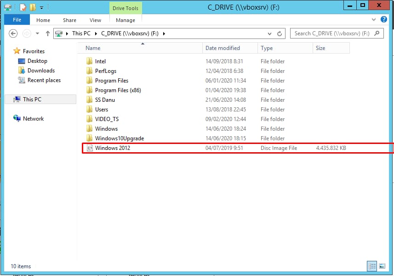Select the SS Danu folder icon
The height and width of the screenshot is (276, 394).
click(89, 100)
